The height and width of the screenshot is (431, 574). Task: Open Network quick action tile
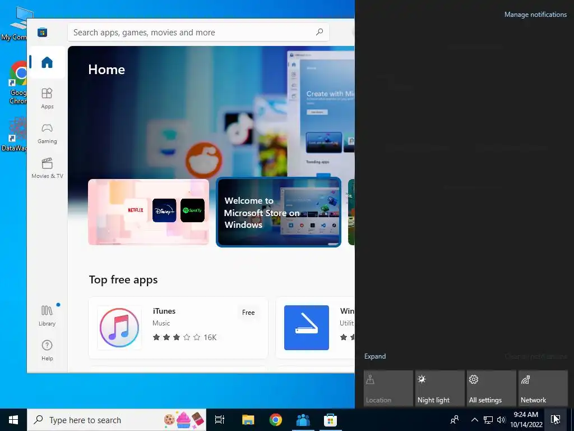[543, 388]
